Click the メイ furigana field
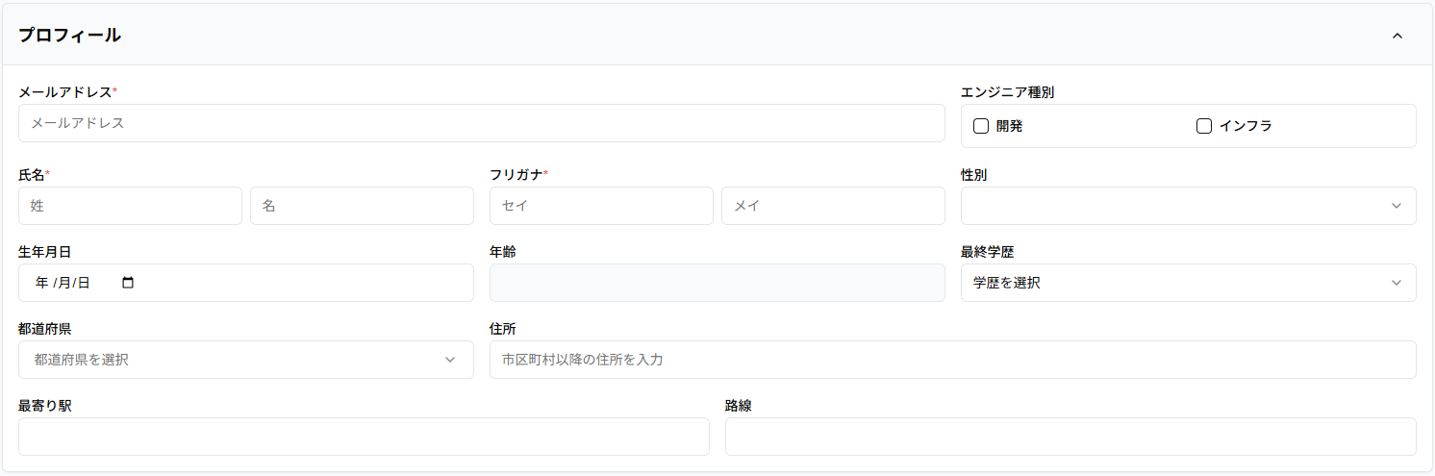Screen dimensions: 1435x476 click(833, 206)
